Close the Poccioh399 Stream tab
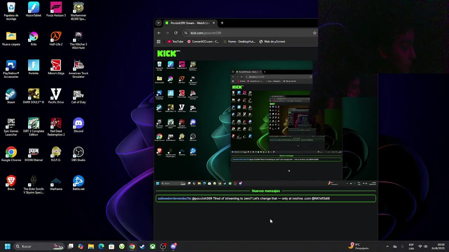Image resolution: width=449 pixels, height=252 pixels. (214, 23)
